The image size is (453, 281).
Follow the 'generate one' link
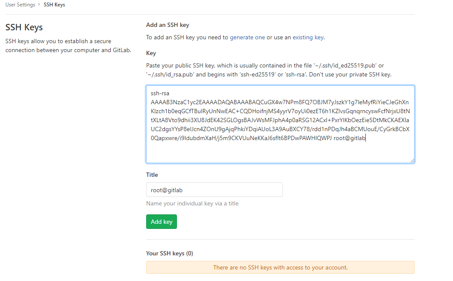[x=247, y=37]
